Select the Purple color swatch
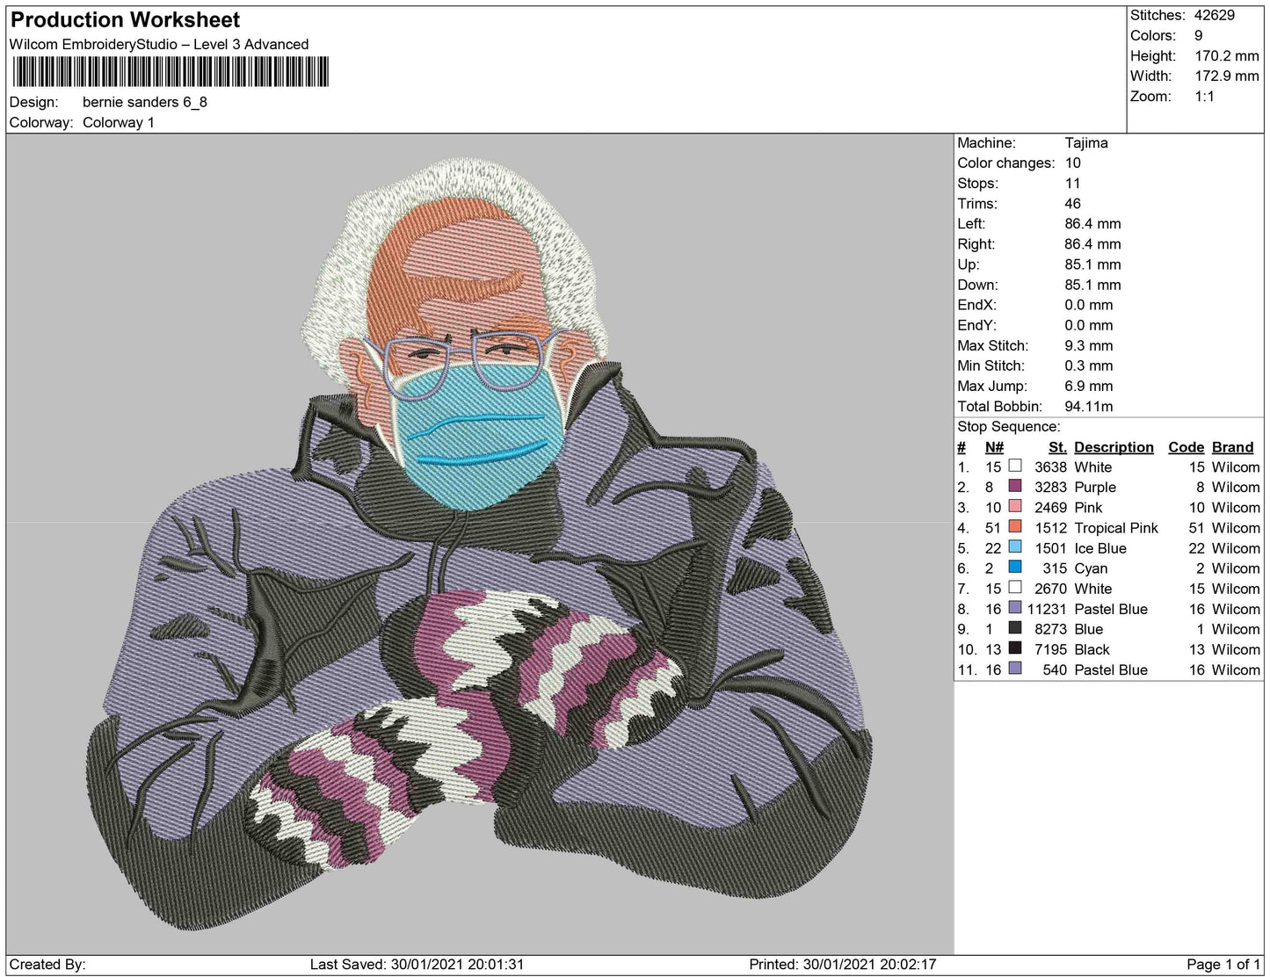Screen dimensions: 1270x977 tap(1015, 486)
